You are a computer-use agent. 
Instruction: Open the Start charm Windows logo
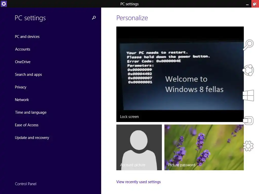tap(248, 95)
